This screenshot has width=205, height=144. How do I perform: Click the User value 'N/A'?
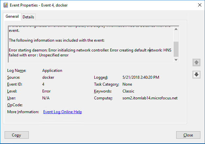click(46, 98)
